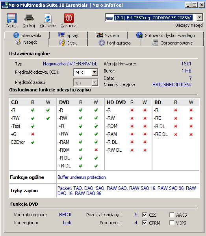Click the HD DVD -ROM write cross

[x=145, y=126]
